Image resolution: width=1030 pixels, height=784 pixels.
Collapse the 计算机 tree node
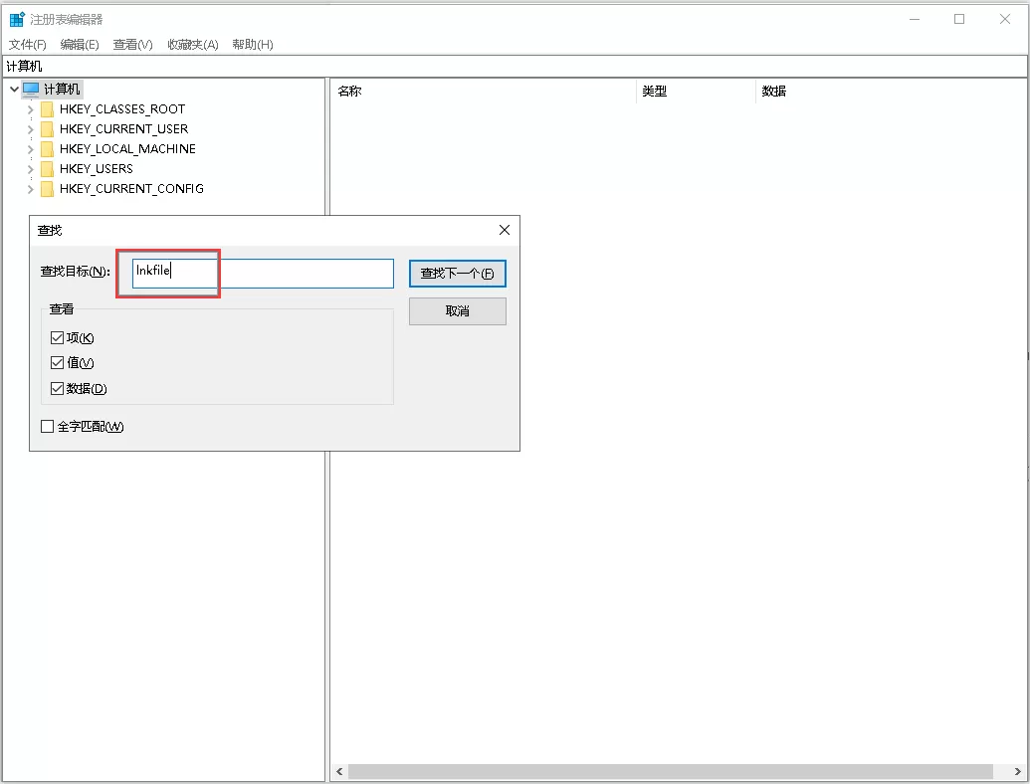click(14, 89)
